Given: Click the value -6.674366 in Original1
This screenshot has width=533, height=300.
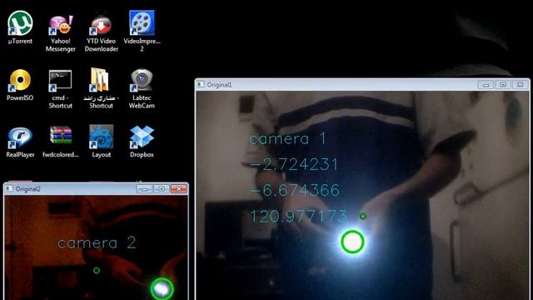Looking at the screenshot, I should coord(294,190).
